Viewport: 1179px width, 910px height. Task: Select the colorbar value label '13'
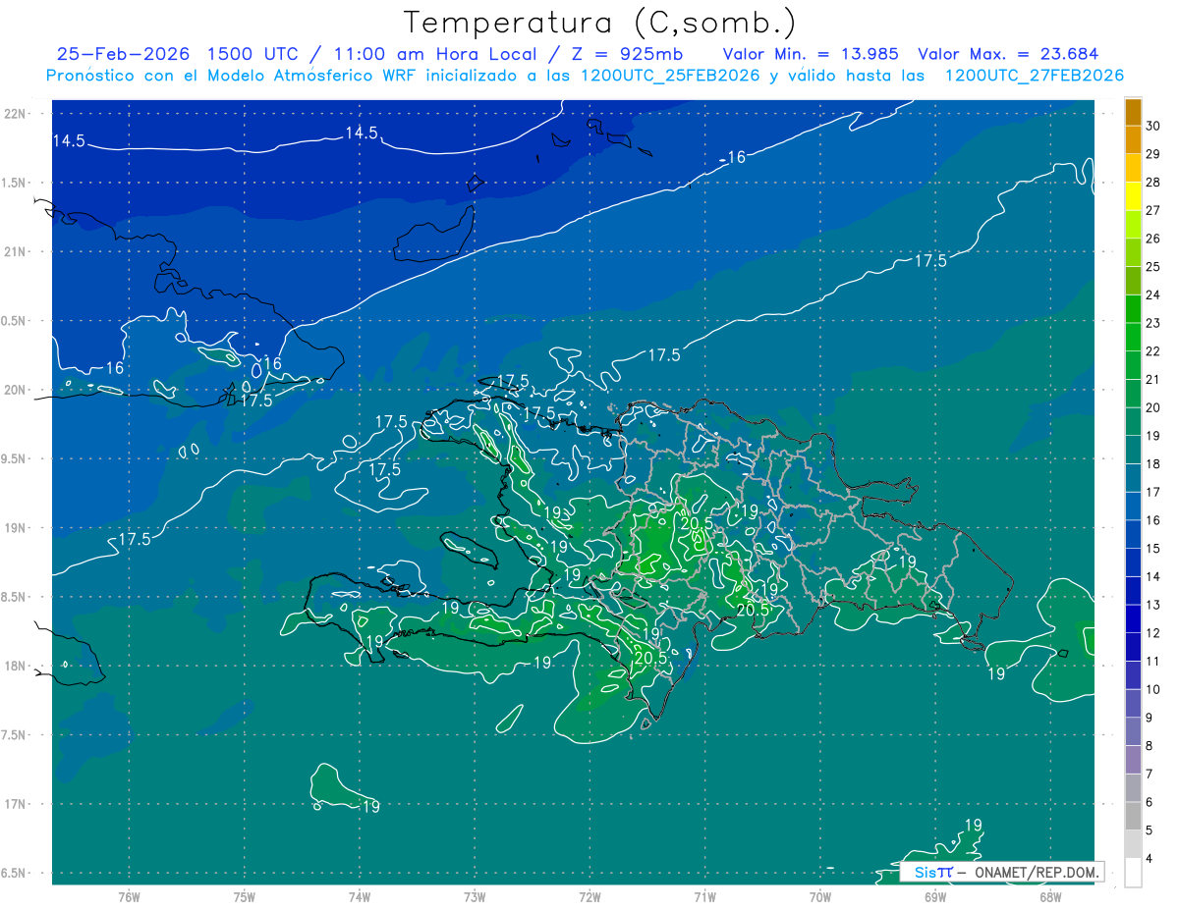[1153, 605]
